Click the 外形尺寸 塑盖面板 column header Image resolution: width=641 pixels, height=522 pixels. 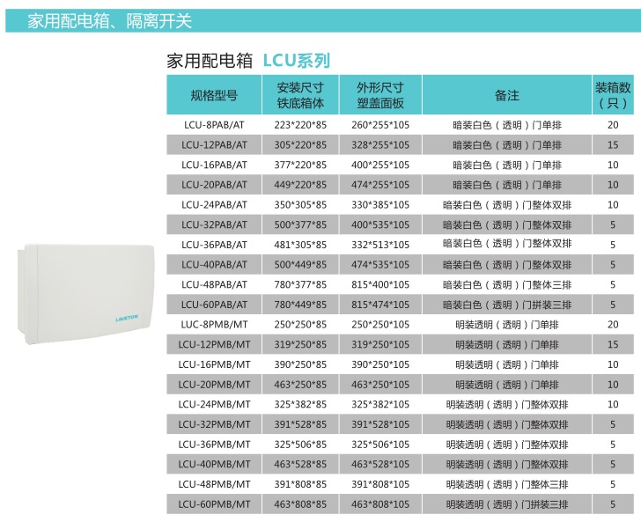380,95
